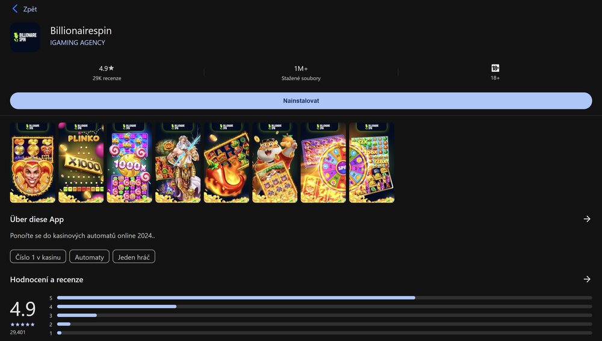Click the 29,401 total ratings count
The image size is (602, 341).
pos(17,333)
